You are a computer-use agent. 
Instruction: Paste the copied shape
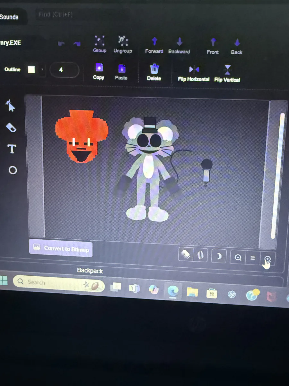point(121,72)
